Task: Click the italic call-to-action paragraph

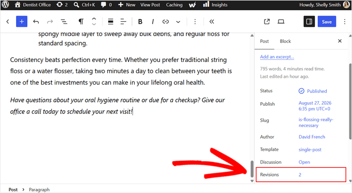Action: click(118, 106)
